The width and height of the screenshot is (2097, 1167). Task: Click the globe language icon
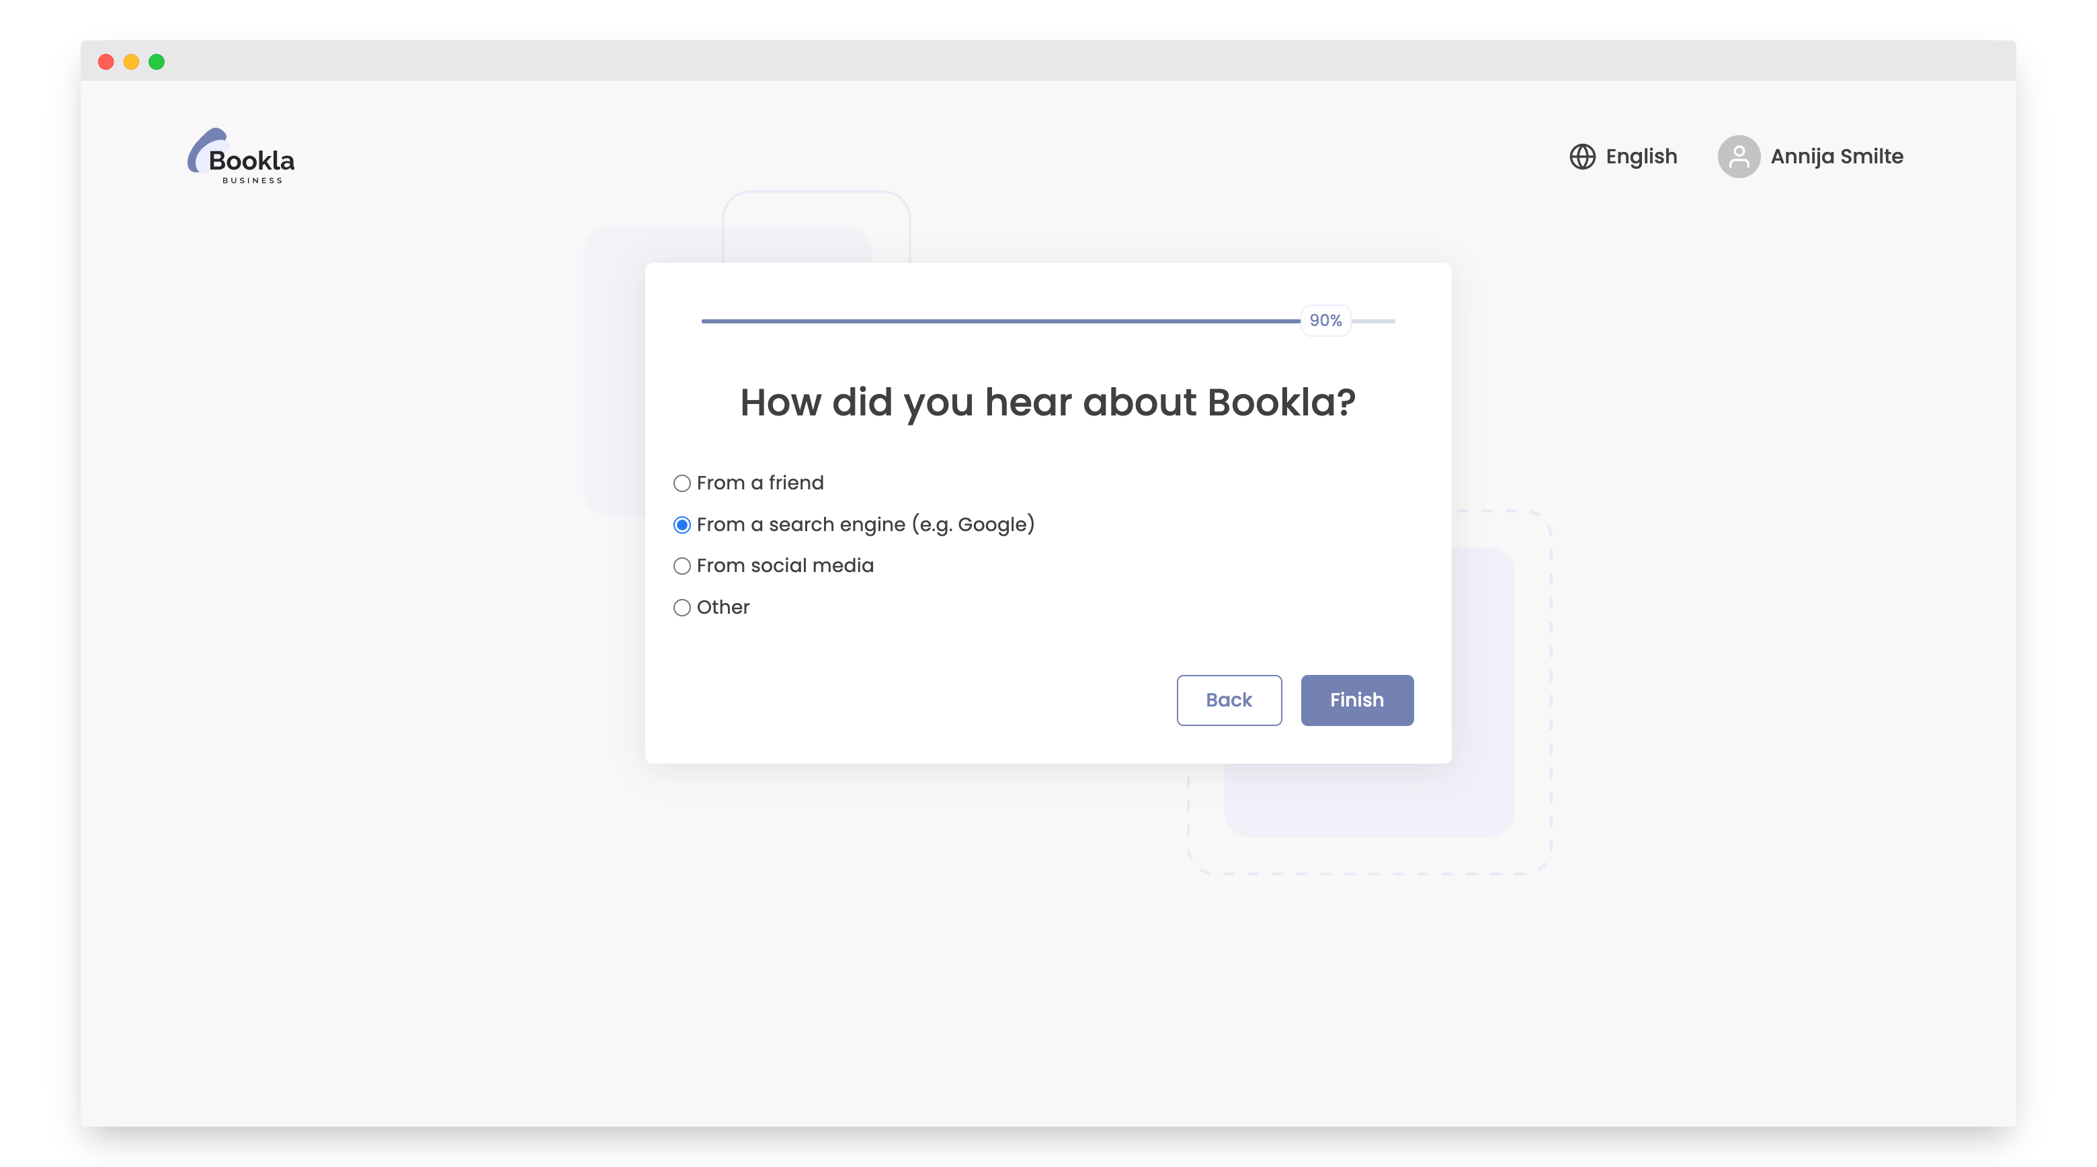(x=1581, y=157)
